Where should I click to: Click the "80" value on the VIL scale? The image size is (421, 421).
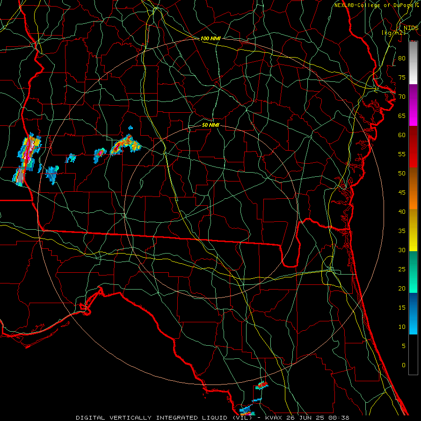click(x=402, y=58)
